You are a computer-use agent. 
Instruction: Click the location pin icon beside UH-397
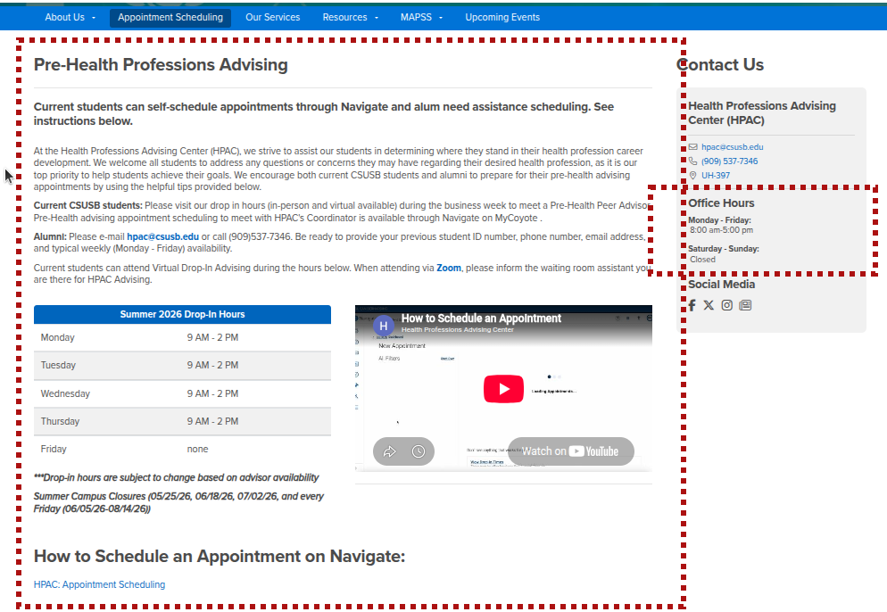tap(693, 176)
